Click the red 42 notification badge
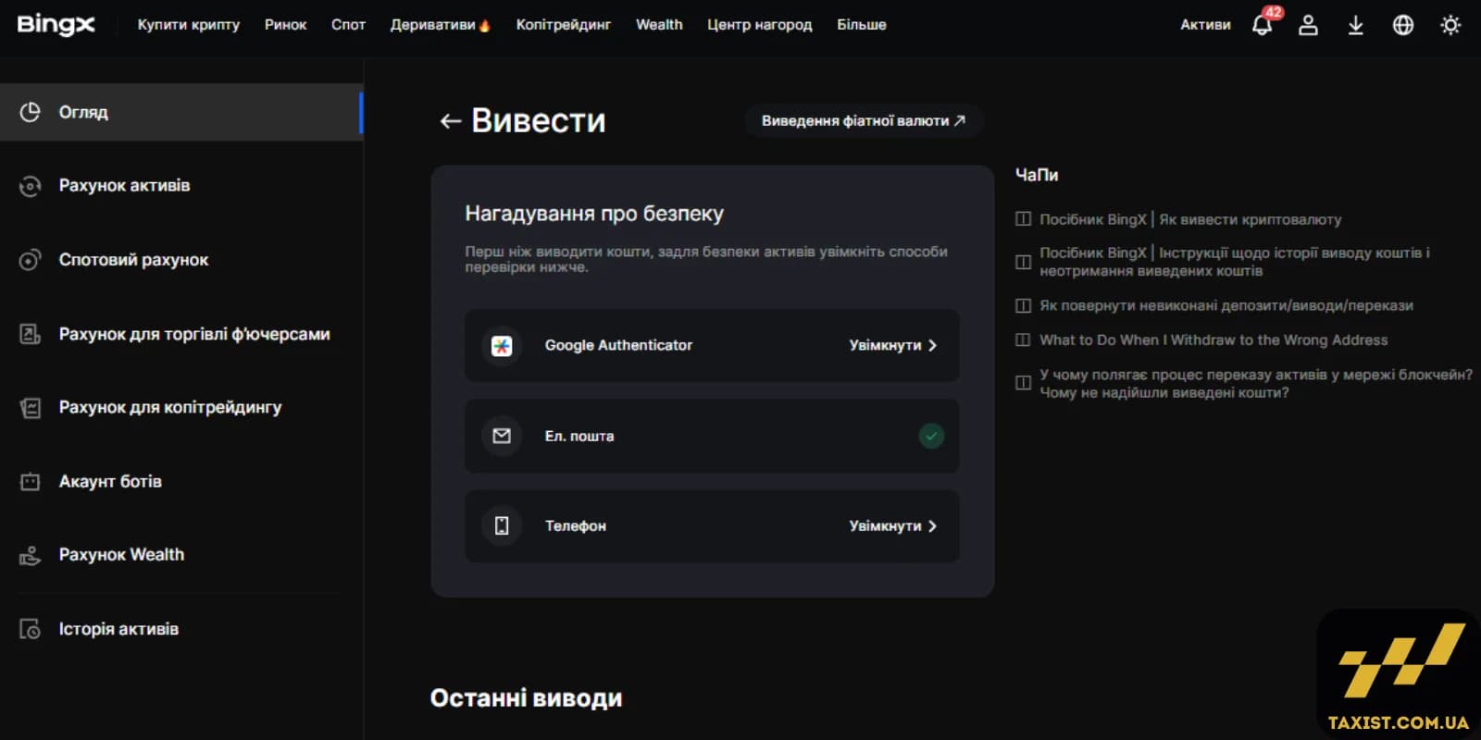This screenshot has width=1481, height=740. 1274,13
